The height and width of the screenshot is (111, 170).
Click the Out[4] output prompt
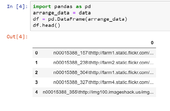(17, 37)
